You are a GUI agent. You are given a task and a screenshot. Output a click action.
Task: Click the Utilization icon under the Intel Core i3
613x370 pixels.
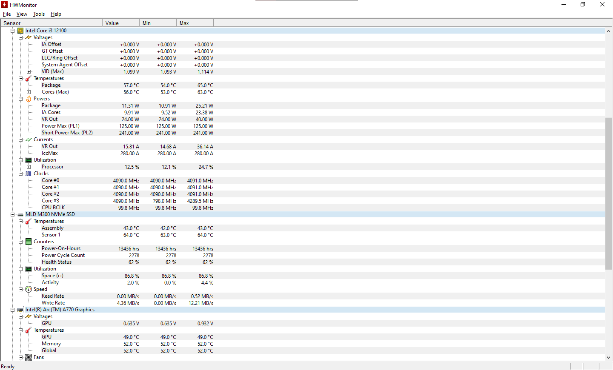click(29, 160)
